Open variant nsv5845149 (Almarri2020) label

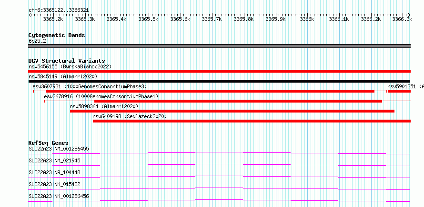(x=63, y=76)
